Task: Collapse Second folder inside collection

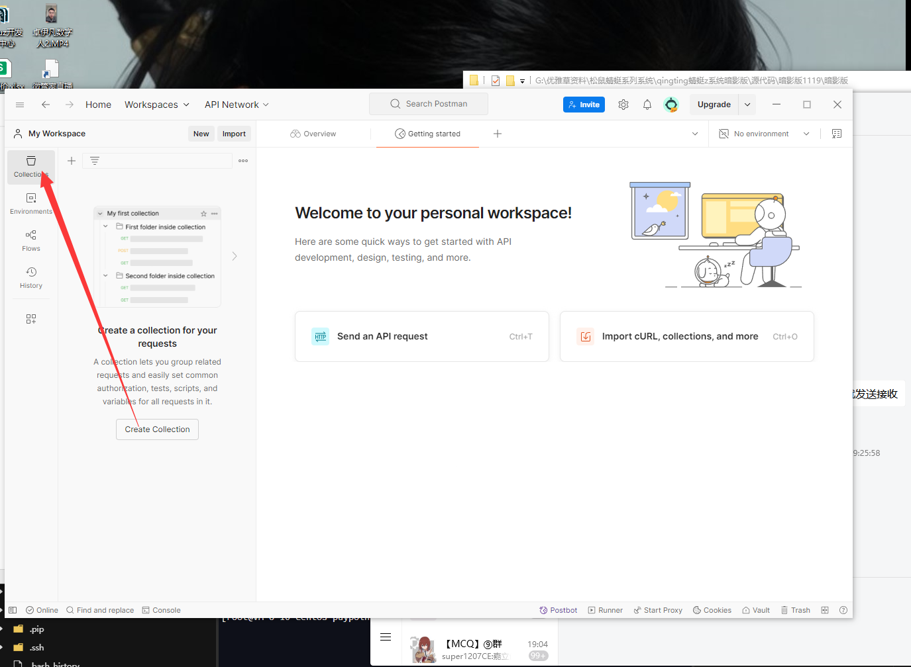Action: pyautogui.click(x=105, y=275)
